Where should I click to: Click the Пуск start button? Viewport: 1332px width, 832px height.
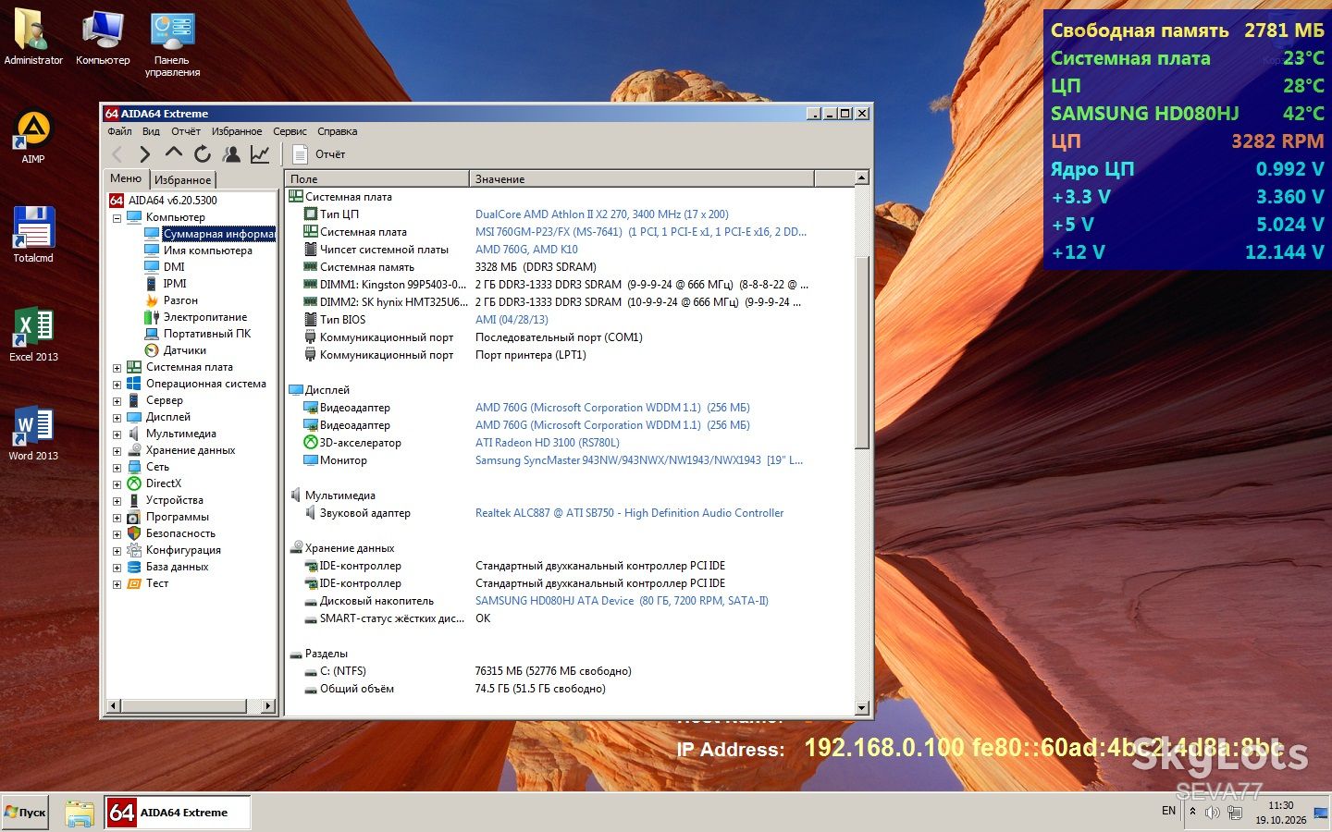(25, 813)
